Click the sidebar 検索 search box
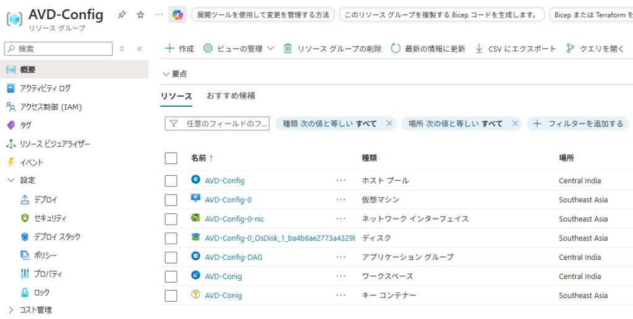 pyautogui.click(x=59, y=49)
